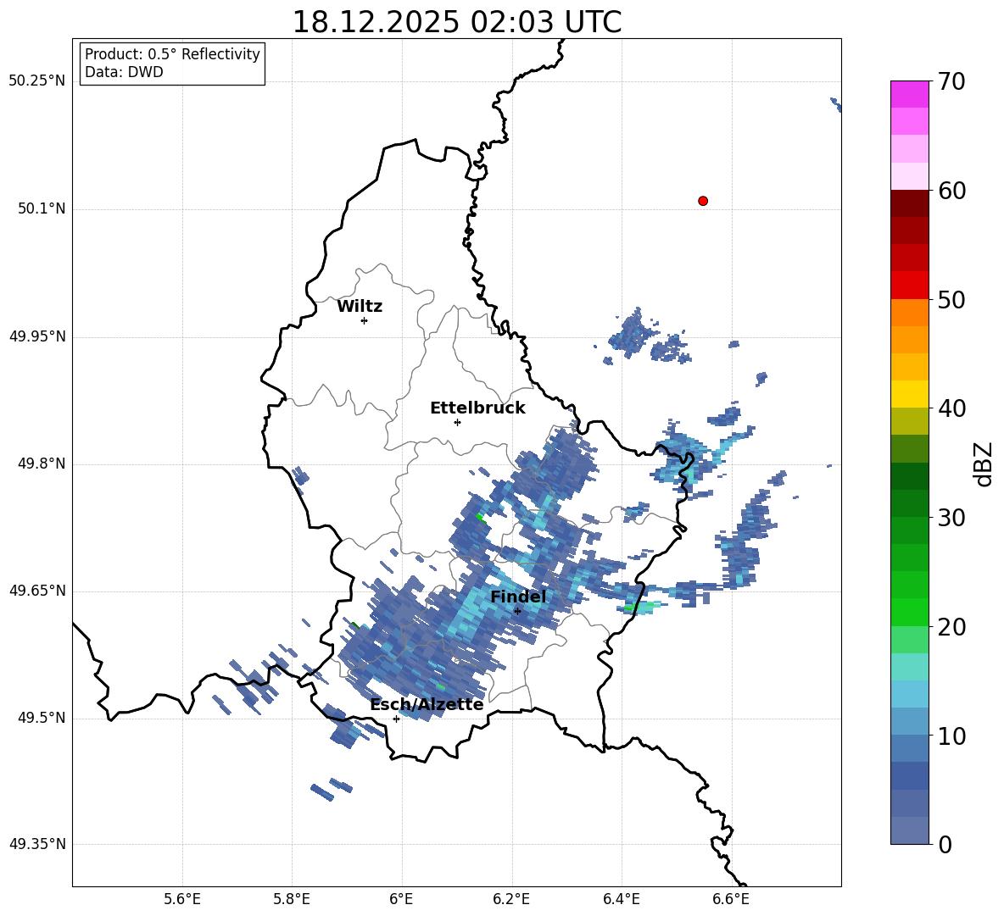Click the Ettelbruck station cross marker
Image resolution: width=1004 pixels, height=916 pixels.
457,422
